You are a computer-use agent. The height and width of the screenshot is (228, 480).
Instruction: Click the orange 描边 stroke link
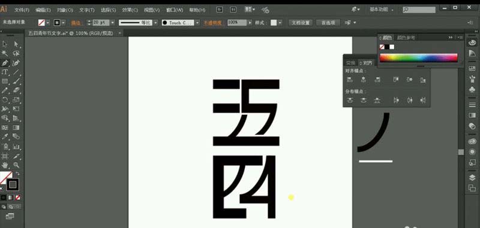76,23
